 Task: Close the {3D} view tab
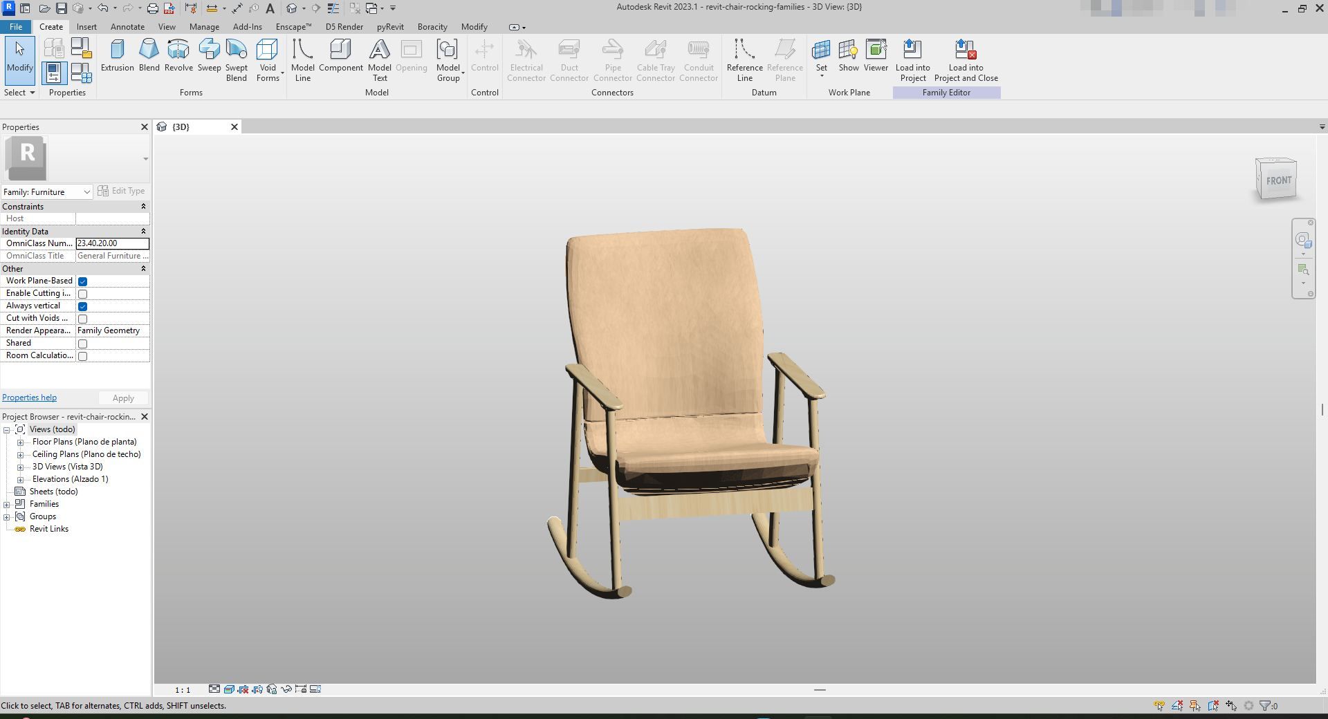(234, 127)
